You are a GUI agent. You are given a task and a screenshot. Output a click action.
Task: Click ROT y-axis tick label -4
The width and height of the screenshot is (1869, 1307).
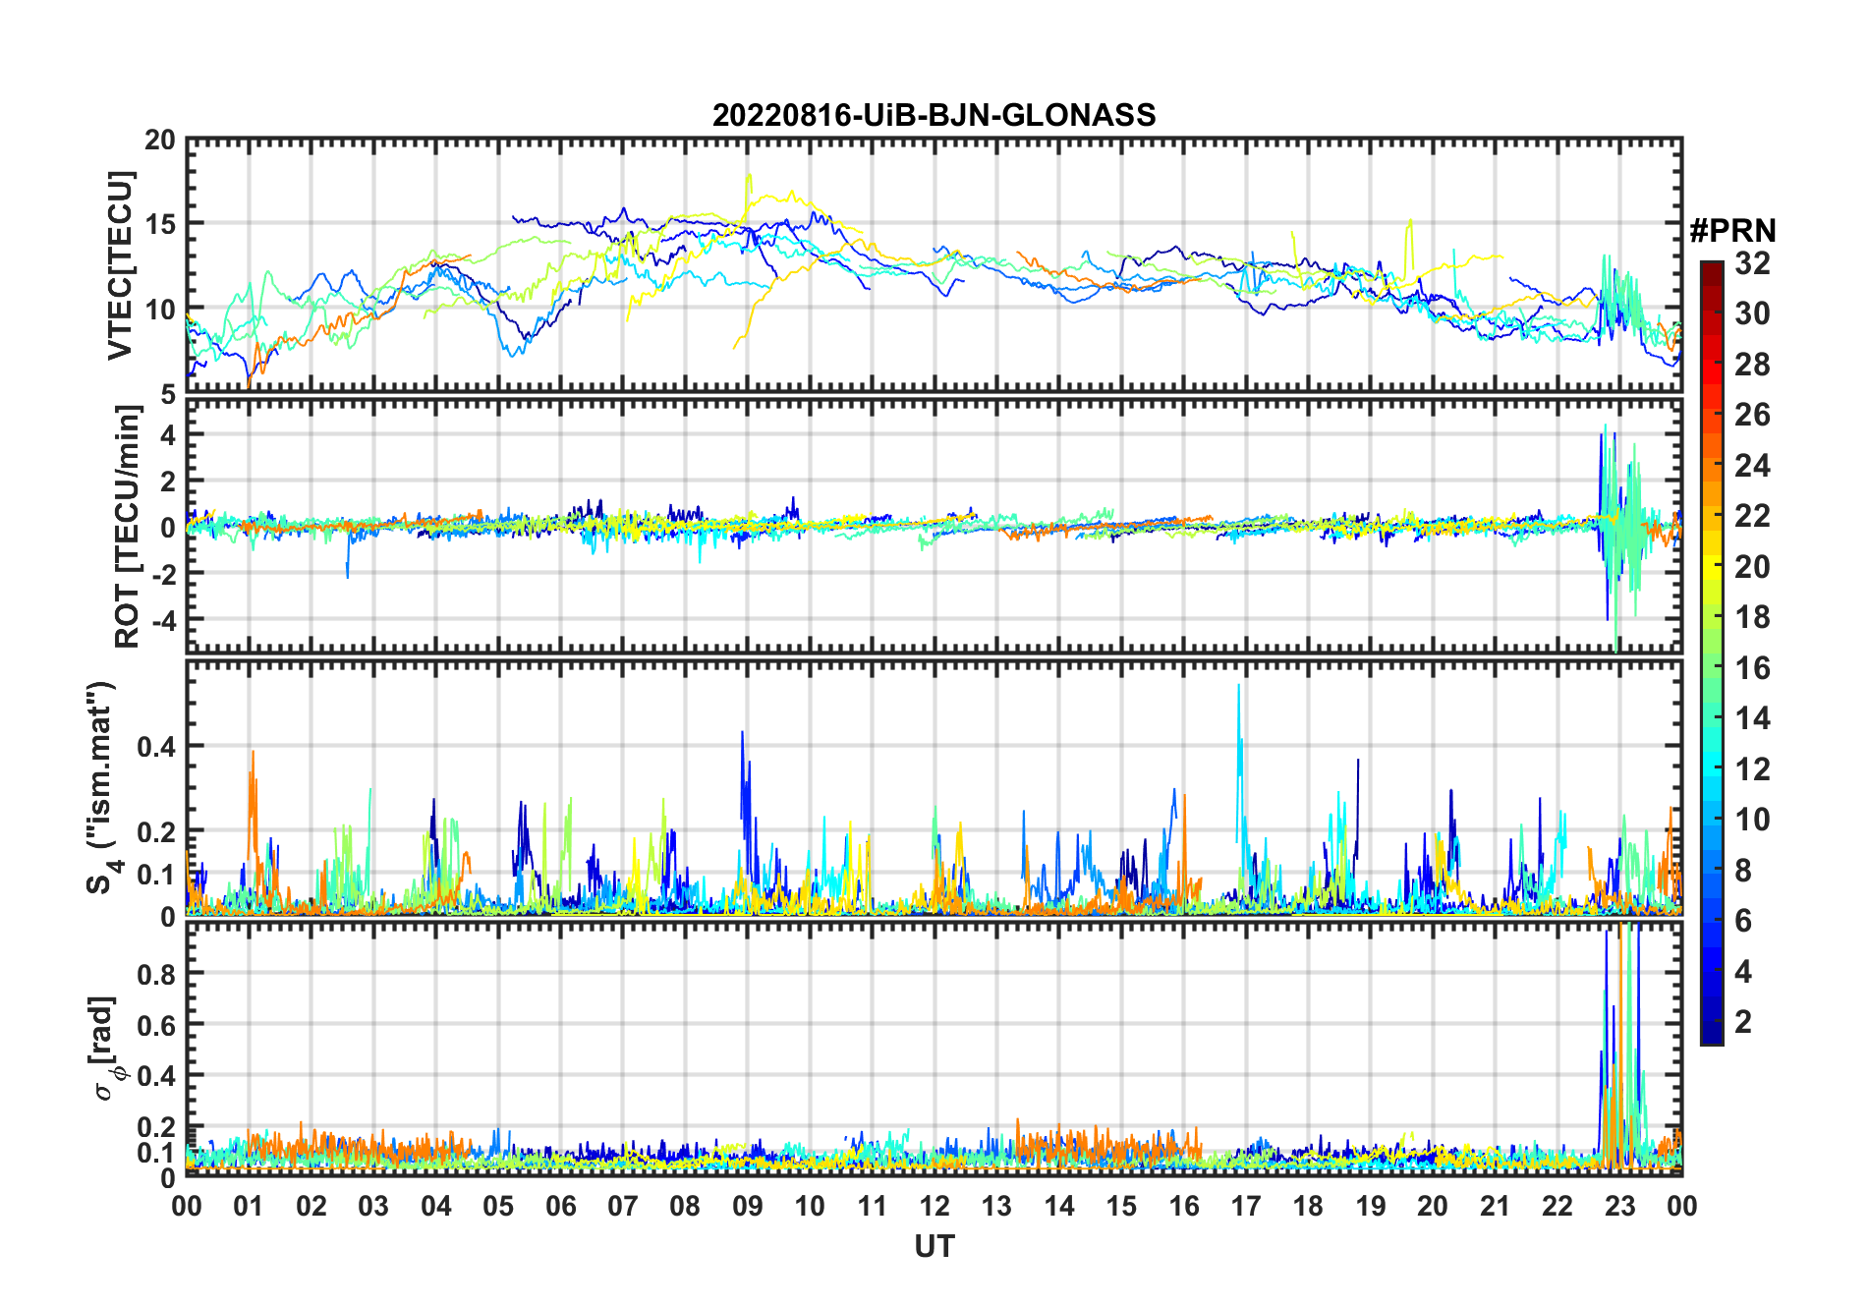tap(163, 621)
